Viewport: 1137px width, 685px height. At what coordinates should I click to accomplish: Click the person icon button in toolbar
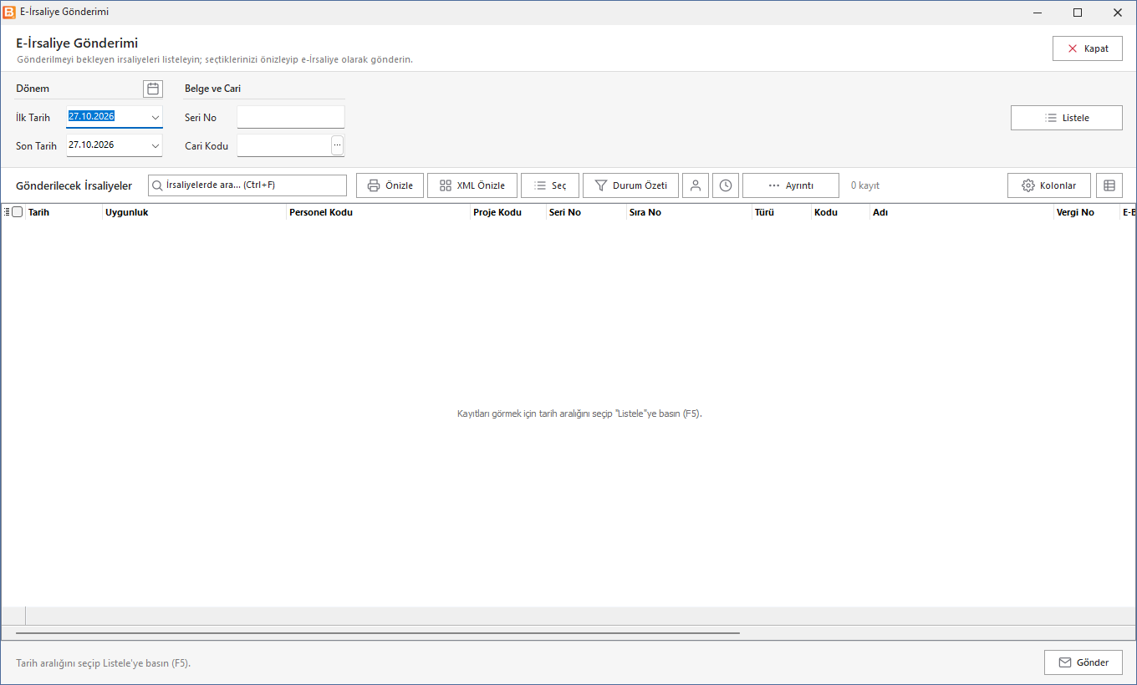pos(695,185)
